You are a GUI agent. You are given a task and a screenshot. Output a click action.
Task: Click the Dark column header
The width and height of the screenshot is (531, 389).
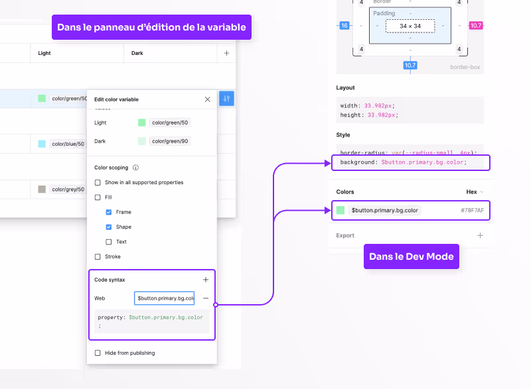pos(137,53)
